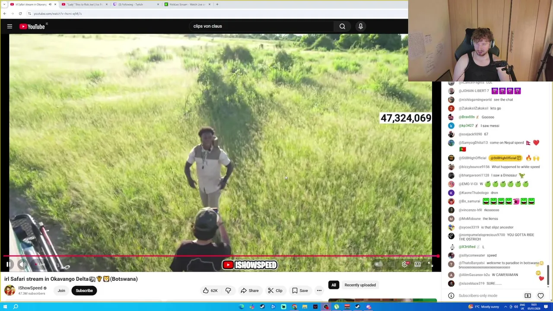Click the chat heart reaction button
The height and width of the screenshot is (311, 553).
click(x=540, y=296)
